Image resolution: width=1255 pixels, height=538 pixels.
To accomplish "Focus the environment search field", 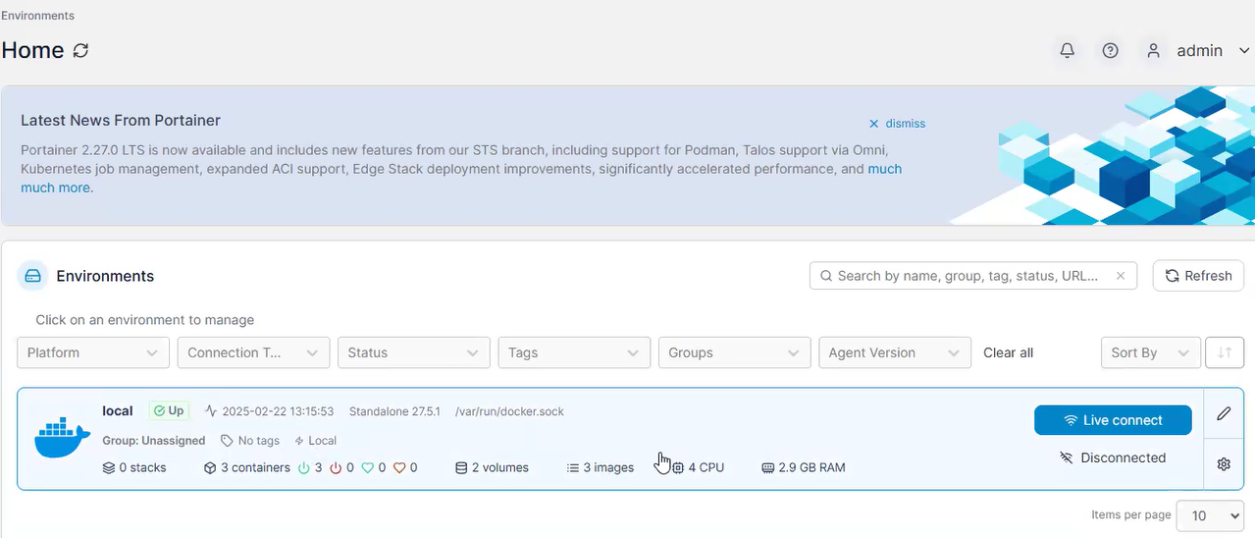I will tap(972, 276).
